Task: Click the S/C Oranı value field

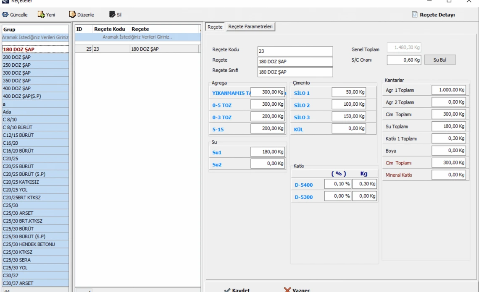Action: coord(404,60)
